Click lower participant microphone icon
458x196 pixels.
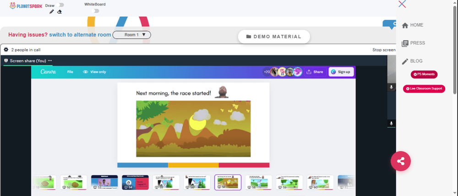pyautogui.click(x=392, y=124)
